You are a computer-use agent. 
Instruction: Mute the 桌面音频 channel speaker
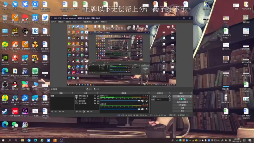(143, 109)
